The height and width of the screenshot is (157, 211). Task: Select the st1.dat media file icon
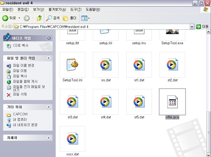click(x=139, y=65)
